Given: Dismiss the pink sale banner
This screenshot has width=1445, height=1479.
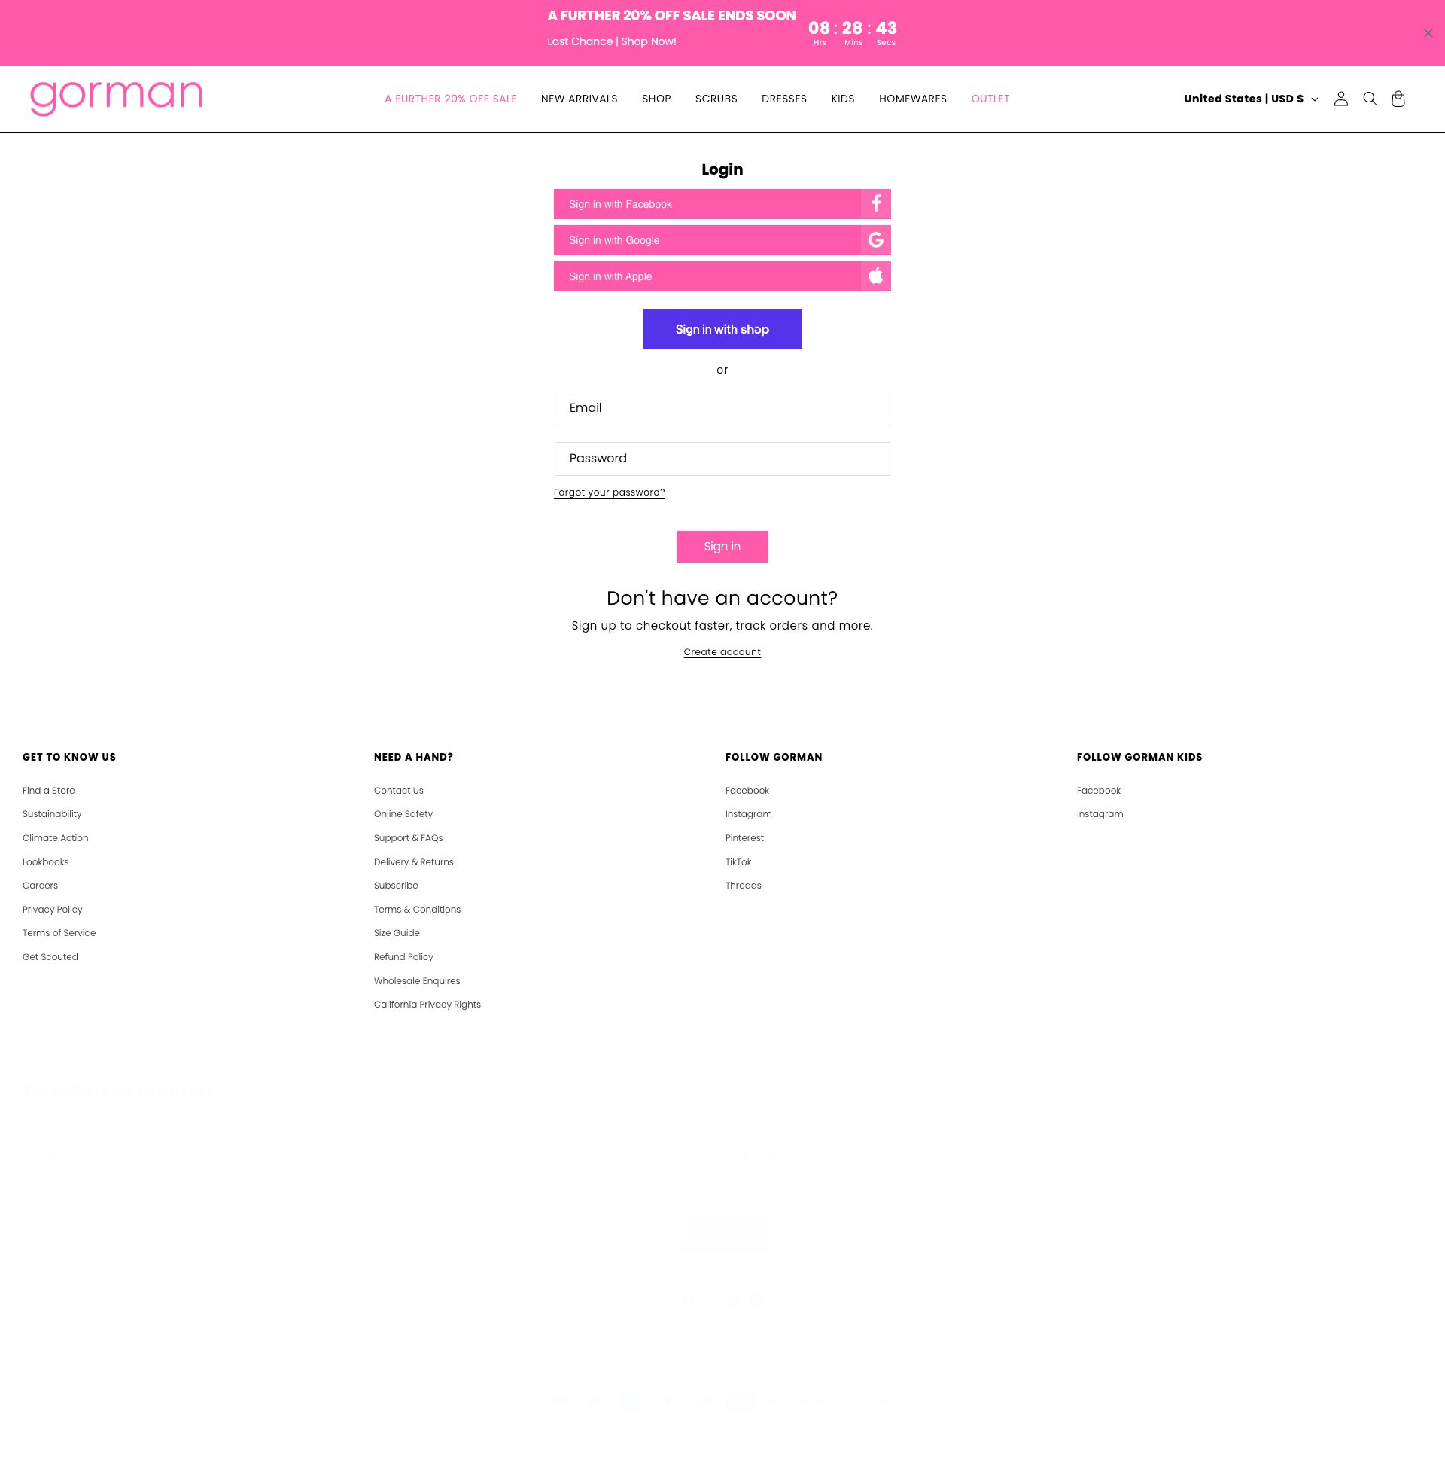Looking at the screenshot, I should tap(1427, 32).
